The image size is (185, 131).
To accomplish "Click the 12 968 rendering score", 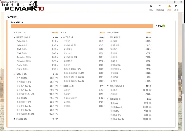I will [x=149, y=86].
